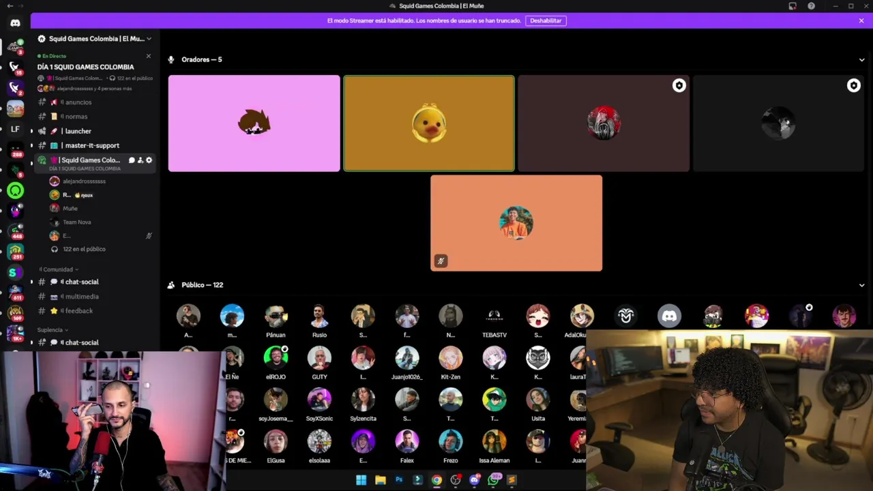
Task: Click Deshabilitar to disable Streamer mode
Action: click(x=546, y=20)
